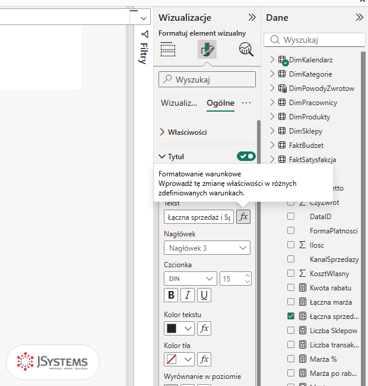The image size is (368, 386).
Task: Open the dropdown arrow in the top-left box
Action: (x=144, y=18)
